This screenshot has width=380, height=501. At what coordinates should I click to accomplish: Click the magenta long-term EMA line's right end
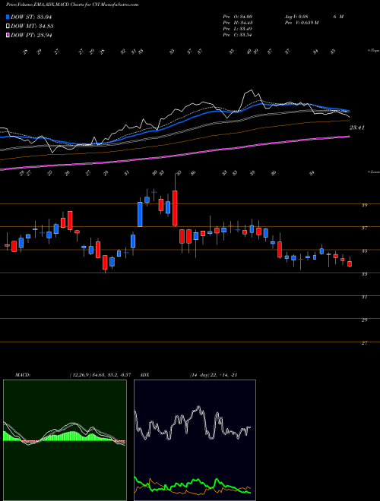pyautogui.click(x=348, y=137)
